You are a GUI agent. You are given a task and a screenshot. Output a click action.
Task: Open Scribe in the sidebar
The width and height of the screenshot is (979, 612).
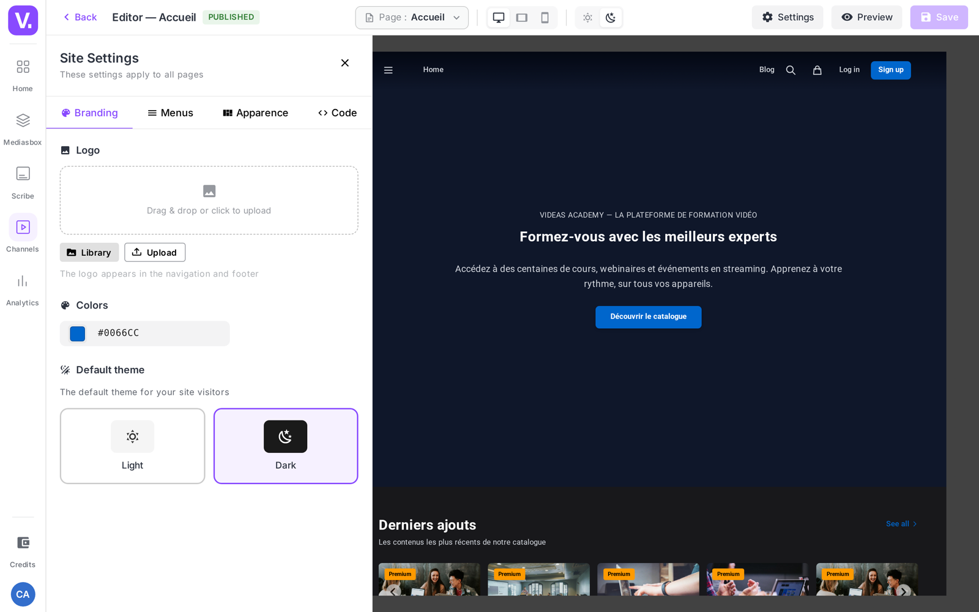point(23,182)
